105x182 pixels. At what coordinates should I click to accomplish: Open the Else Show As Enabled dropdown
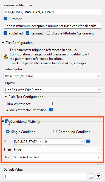(57, 157)
